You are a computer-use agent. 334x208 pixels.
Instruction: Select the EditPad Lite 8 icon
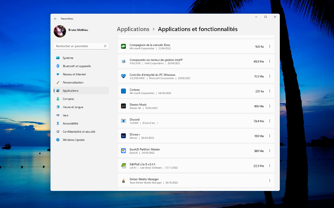pos(123,166)
